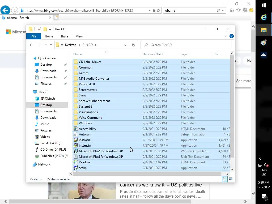Select the Autorun setup information file
The height and width of the screenshot is (204, 272).
85,134
